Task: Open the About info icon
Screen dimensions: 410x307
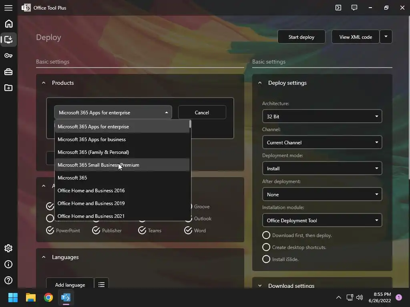Action: [8, 264]
